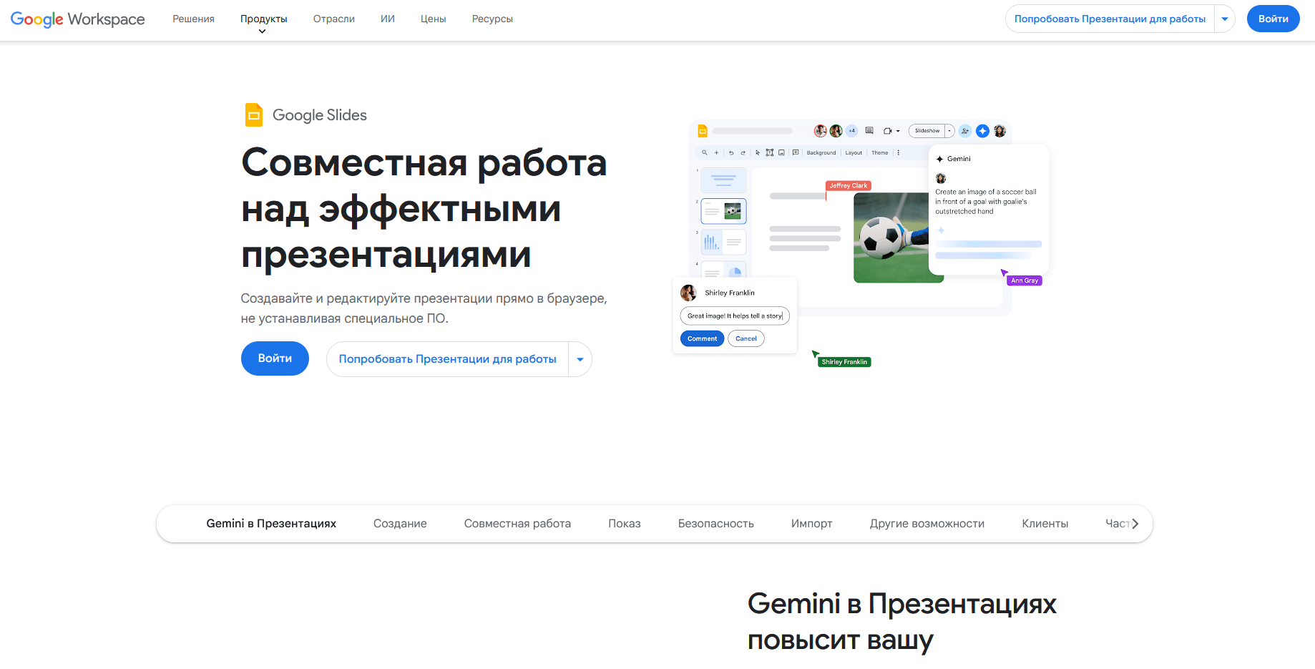This screenshot has width=1315, height=669.
Task: Select the Совместная работа section tab
Action: click(x=517, y=524)
